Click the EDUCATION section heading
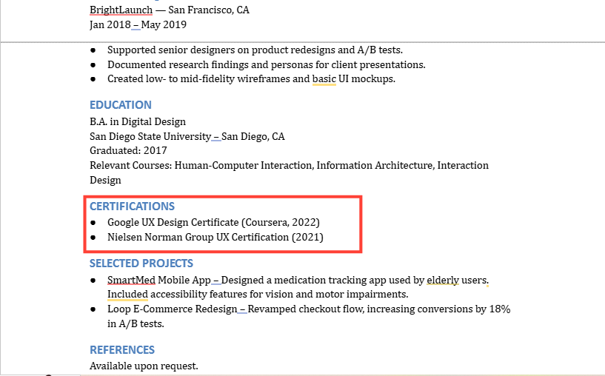This screenshot has height=376, width=605. pos(120,105)
